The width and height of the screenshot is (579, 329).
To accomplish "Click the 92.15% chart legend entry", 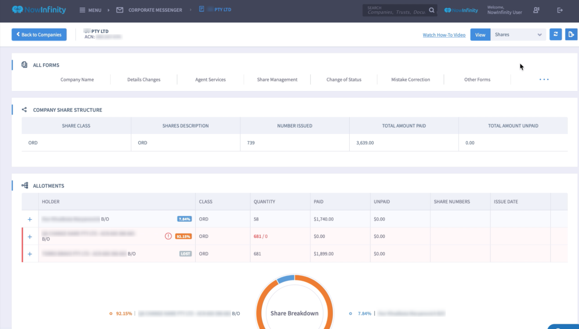I will [174, 313].
